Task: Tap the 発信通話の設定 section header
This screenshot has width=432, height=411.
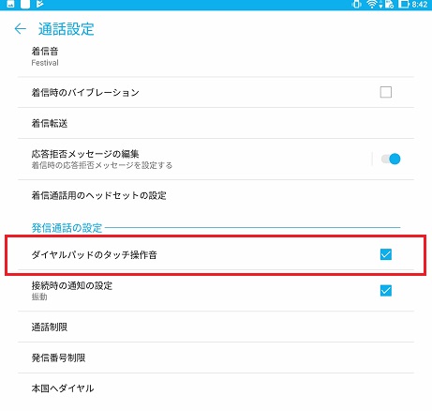Action: coord(67,228)
